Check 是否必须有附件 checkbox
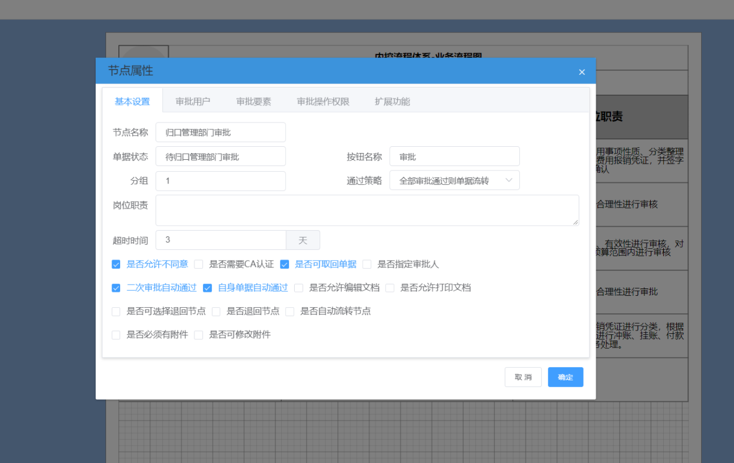Image resolution: width=734 pixels, height=463 pixels. [x=116, y=335]
